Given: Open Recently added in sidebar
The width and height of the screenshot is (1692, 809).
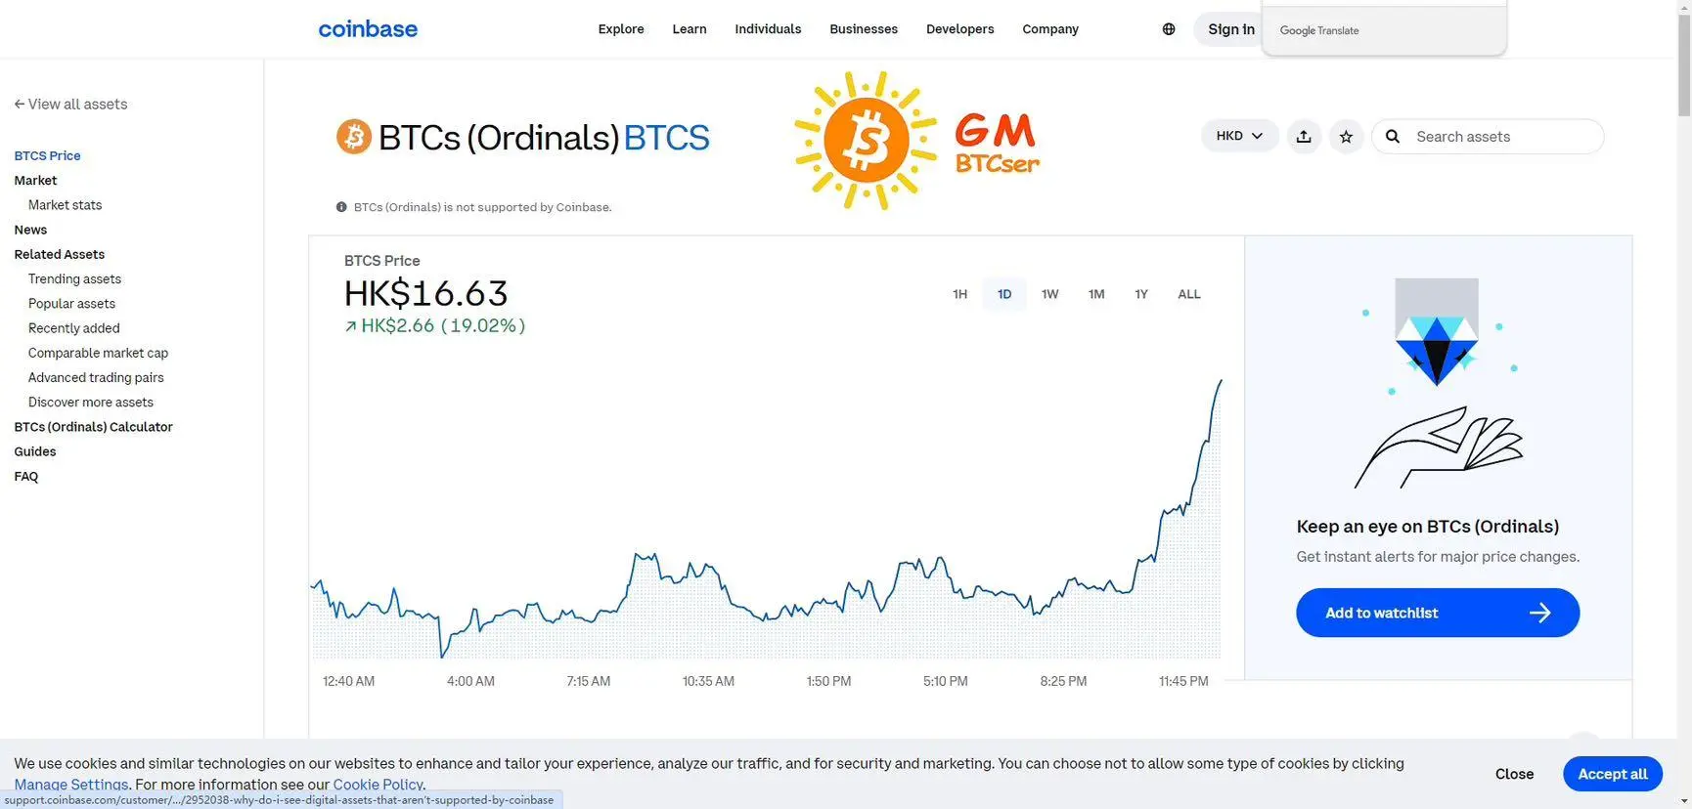Looking at the screenshot, I should [73, 328].
